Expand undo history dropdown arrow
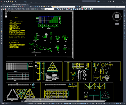Image resolution: width=126 pixels, height=105 pixels. [26, 7]
